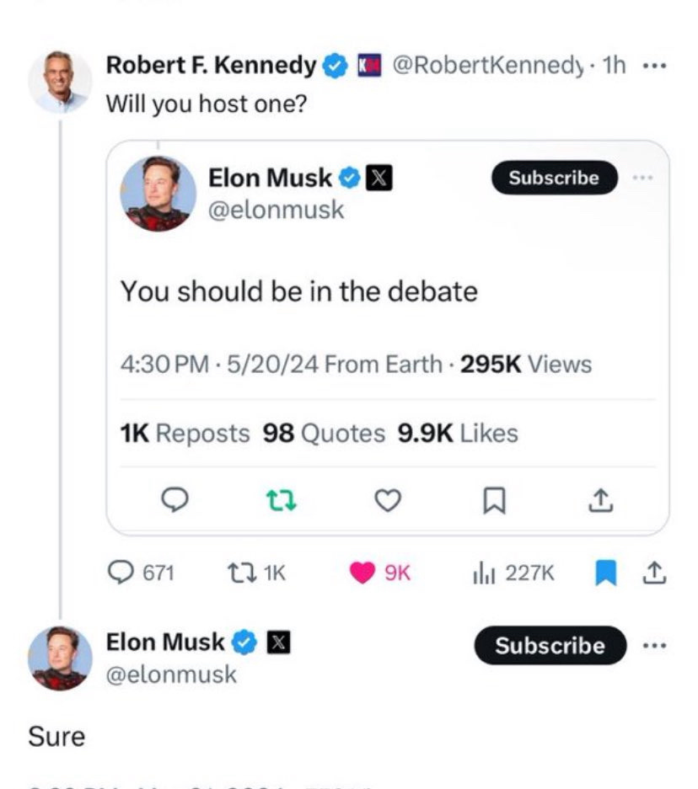The height and width of the screenshot is (789, 698).
Task: Subscribe to Elon Musk in quoted tweet
Action: (x=554, y=178)
